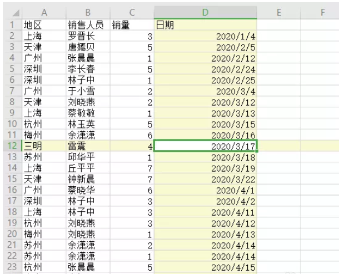Select the highlighted column D header
Screen dimensions: 344x274
206,12
